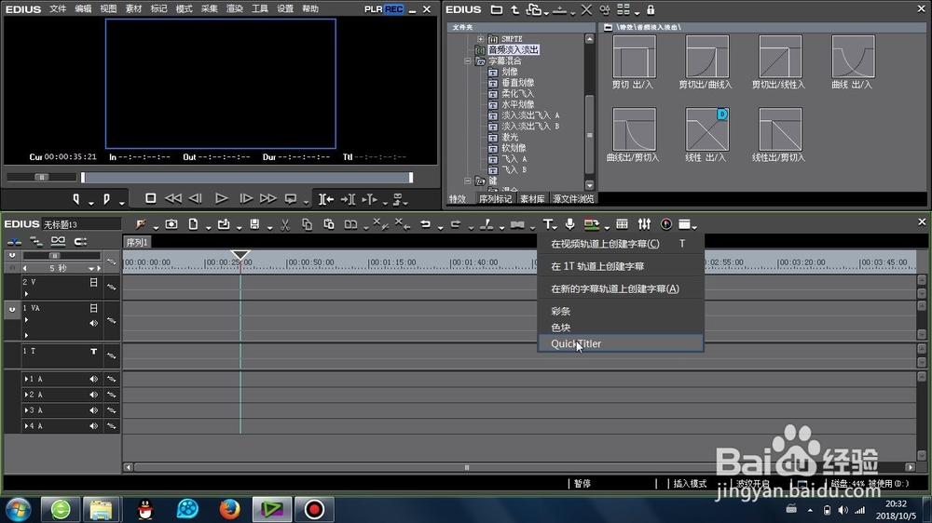Select the 序列1 sequence tab
Image resolution: width=932 pixels, height=523 pixels.
(x=137, y=242)
